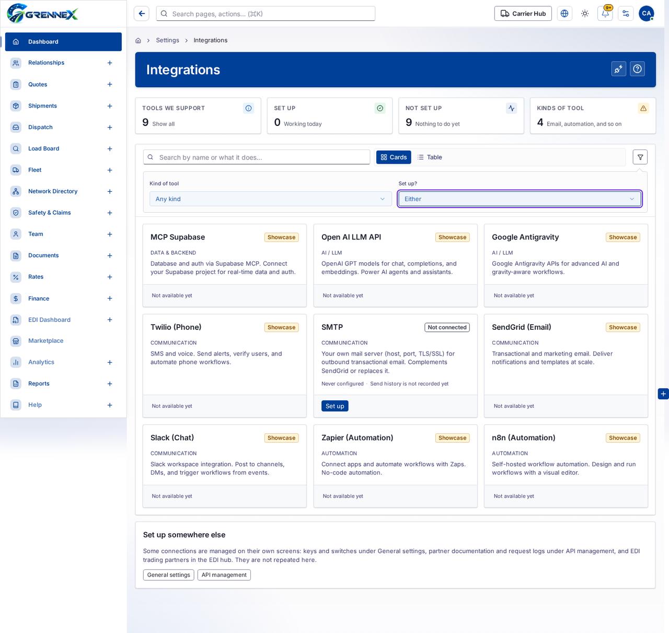Click the Not connected badge on SMTP

(447, 328)
